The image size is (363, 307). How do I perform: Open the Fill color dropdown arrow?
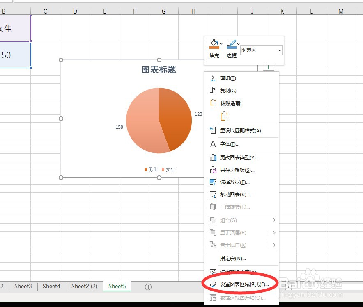221,44
